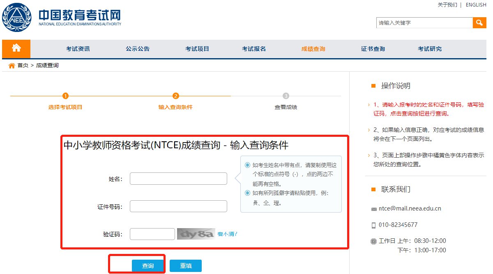The width and height of the screenshot is (493, 274).
Task: Click step 3 circle 查看成绩
Action: coord(286,96)
